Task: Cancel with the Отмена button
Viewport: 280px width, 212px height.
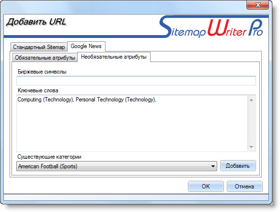Action: click(x=245, y=186)
